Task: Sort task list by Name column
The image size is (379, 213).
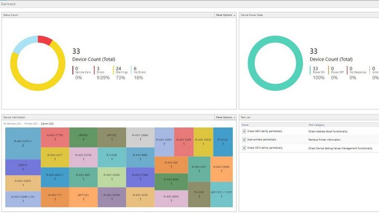Action: point(244,125)
